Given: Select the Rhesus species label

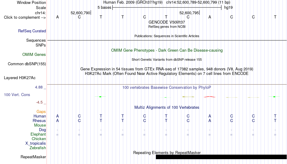Looking at the screenshot, I should click(39, 121).
